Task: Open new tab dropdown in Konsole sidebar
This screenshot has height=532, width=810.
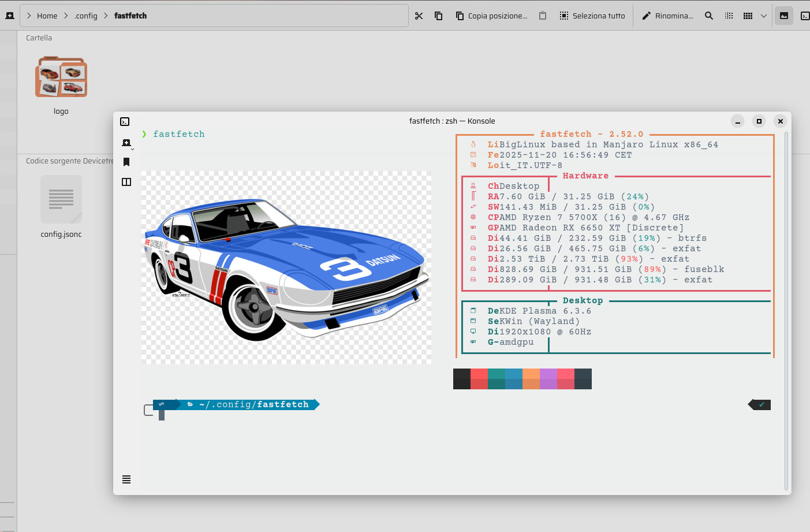Action: point(127,143)
